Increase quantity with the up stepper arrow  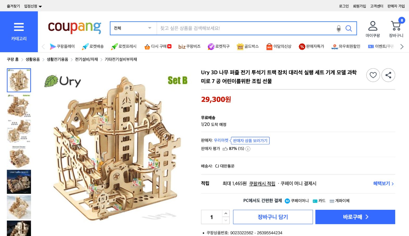(x=225, y=214)
